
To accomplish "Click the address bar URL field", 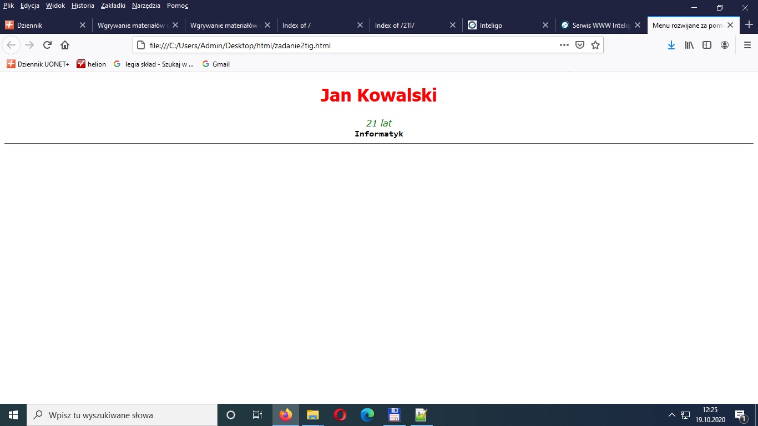I will click(x=344, y=45).
